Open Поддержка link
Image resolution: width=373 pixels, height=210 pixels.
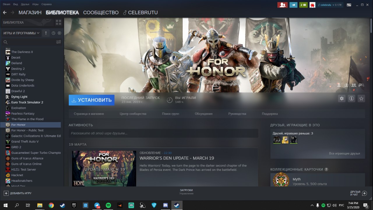click(x=270, y=114)
